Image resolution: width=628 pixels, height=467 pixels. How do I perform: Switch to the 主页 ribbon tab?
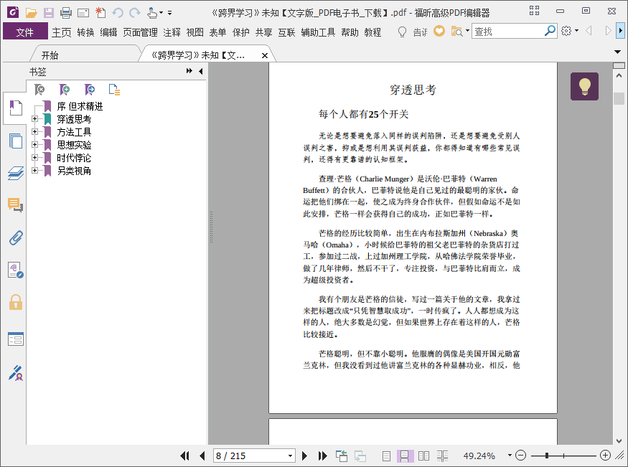61,32
